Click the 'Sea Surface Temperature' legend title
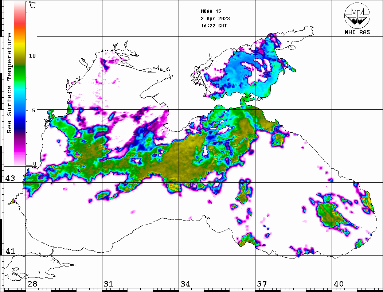 coord(9,83)
